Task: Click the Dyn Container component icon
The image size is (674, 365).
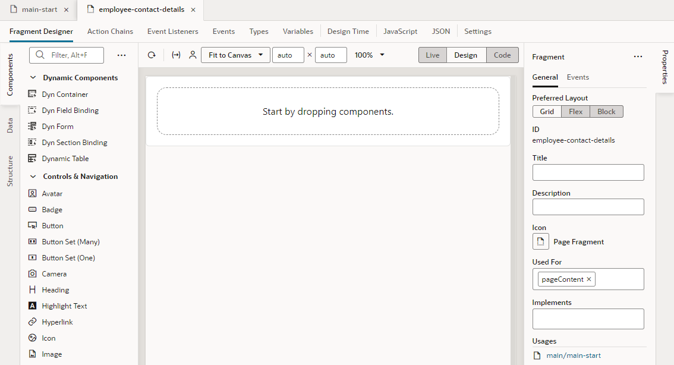Action: [32, 94]
